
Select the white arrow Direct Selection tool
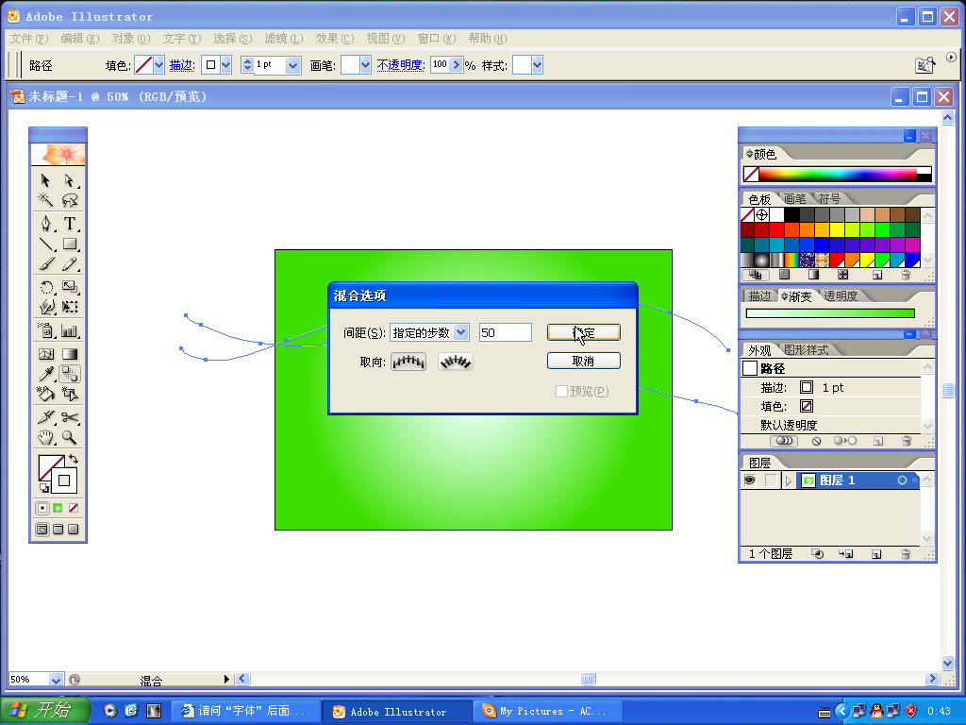point(69,180)
